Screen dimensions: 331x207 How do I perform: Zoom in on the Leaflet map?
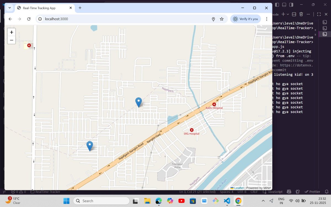[12, 32]
